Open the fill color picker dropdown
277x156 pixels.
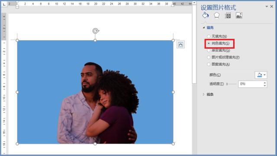pos(261,75)
